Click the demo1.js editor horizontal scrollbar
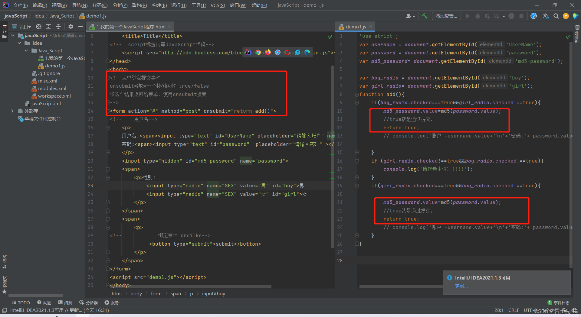The height and width of the screenshot is (317, 581). pyautogui.click(x=401, y=286)
